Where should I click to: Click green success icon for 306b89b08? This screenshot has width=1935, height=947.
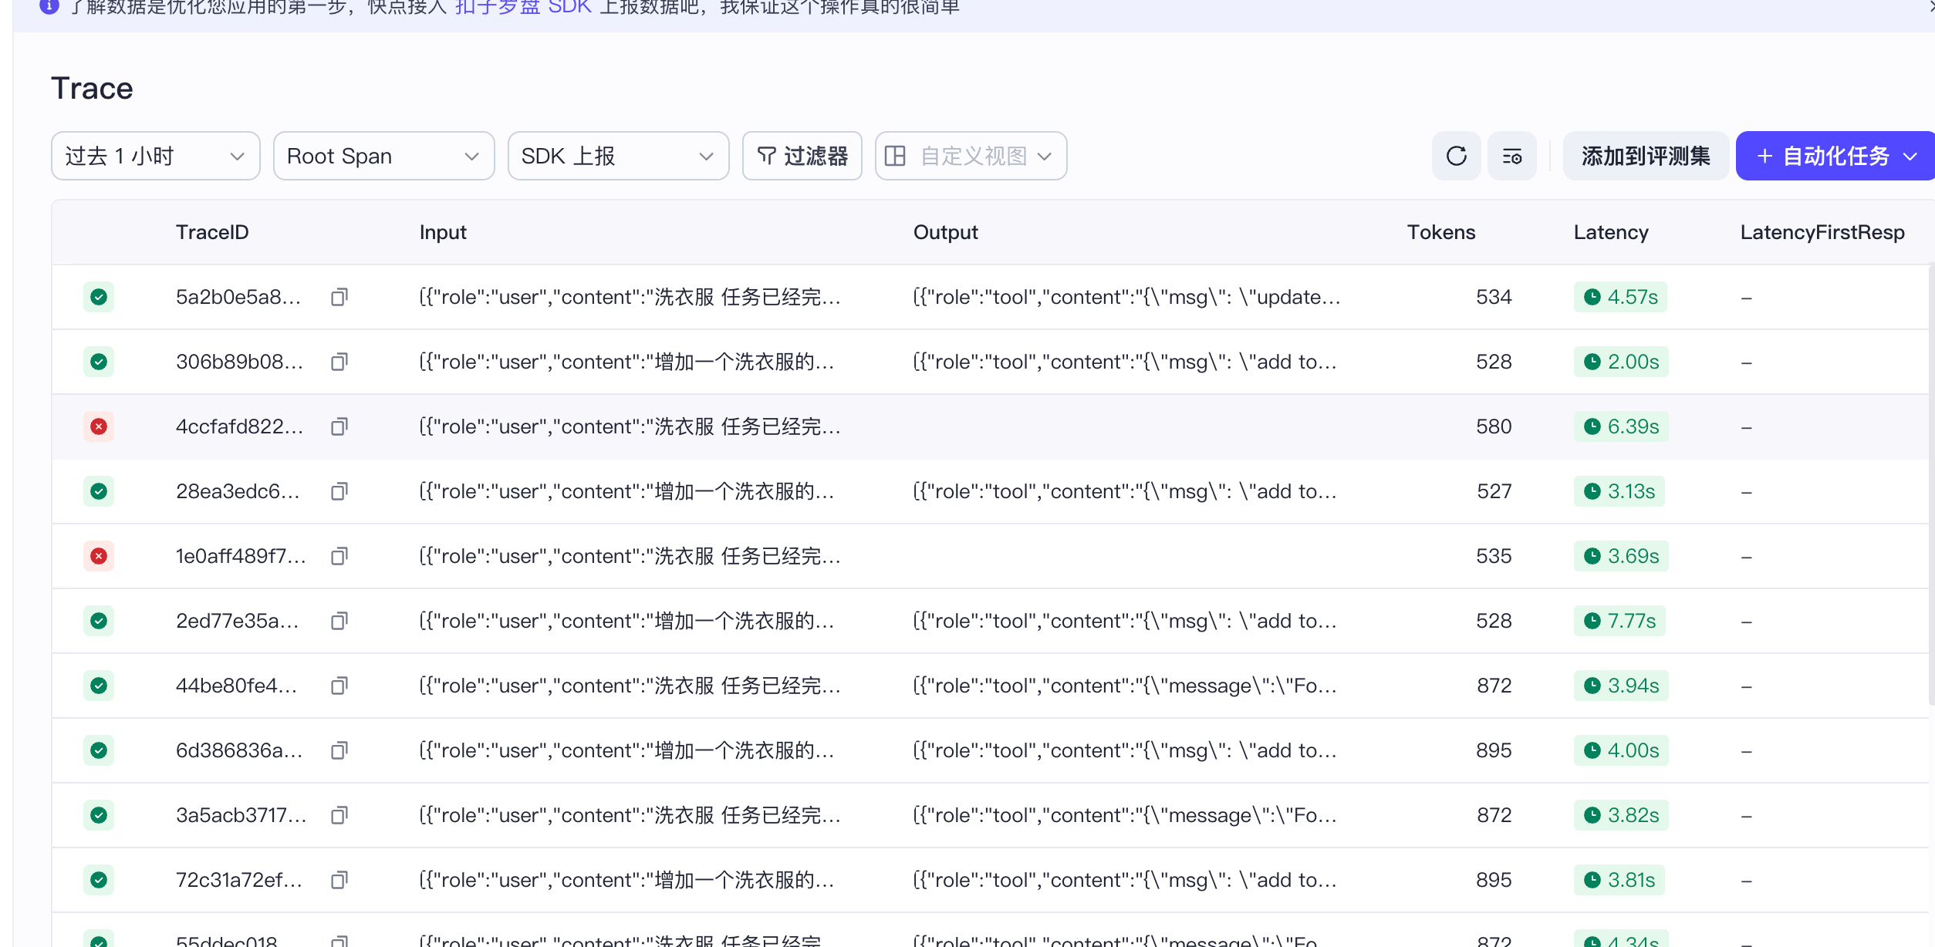tap(99, 362)
